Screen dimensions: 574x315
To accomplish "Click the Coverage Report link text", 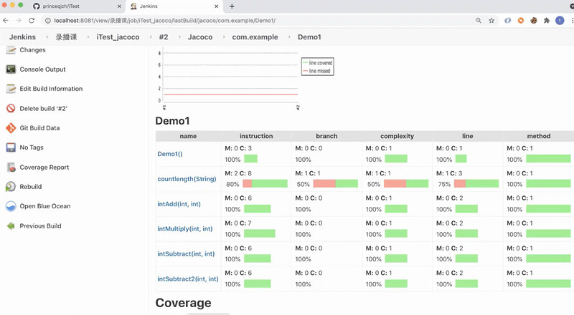I will pyautogui.click(x=44, y=168).
